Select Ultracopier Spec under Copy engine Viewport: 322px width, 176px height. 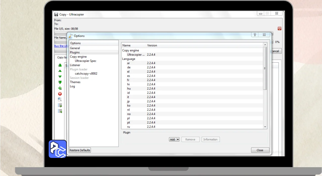(86, 61)
